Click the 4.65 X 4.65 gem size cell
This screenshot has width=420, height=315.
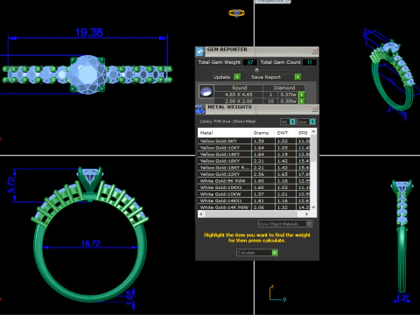coord(239,94)
